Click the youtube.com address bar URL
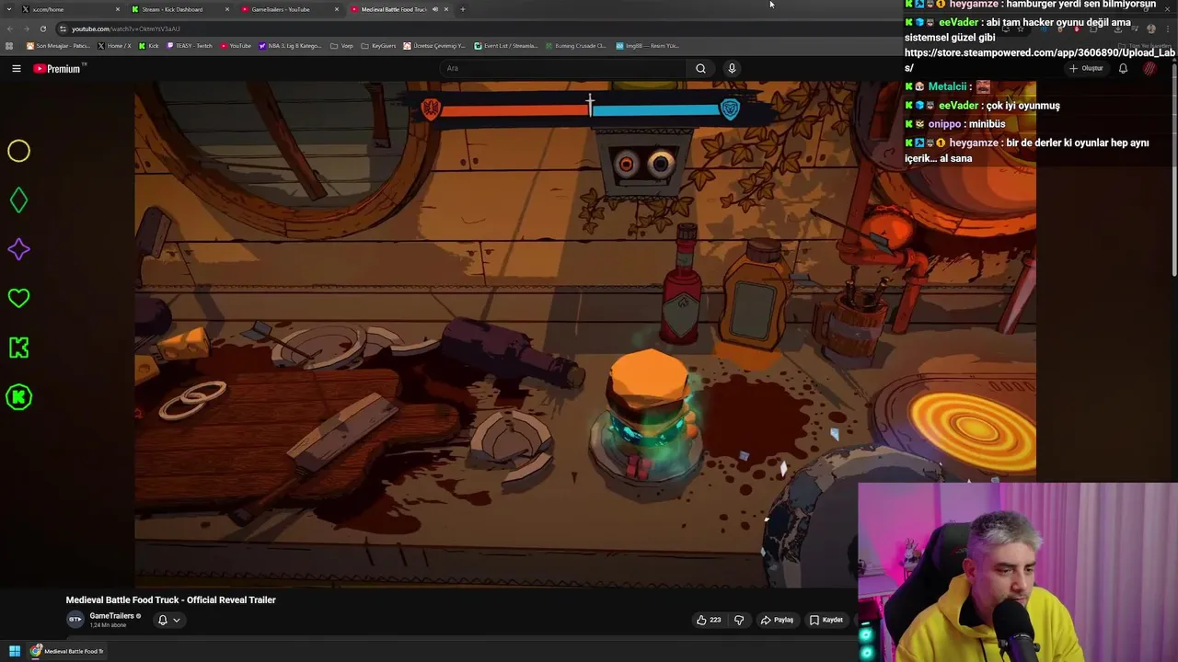This screenshot has width=1178, height=662. (x=126, y=29)
